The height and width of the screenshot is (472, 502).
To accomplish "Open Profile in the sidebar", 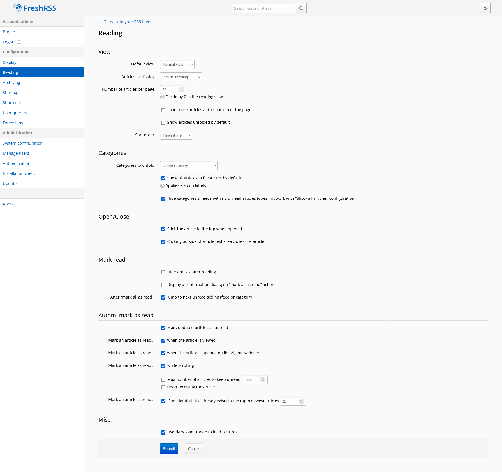I will pyautogui.click(x=42, y=32).
